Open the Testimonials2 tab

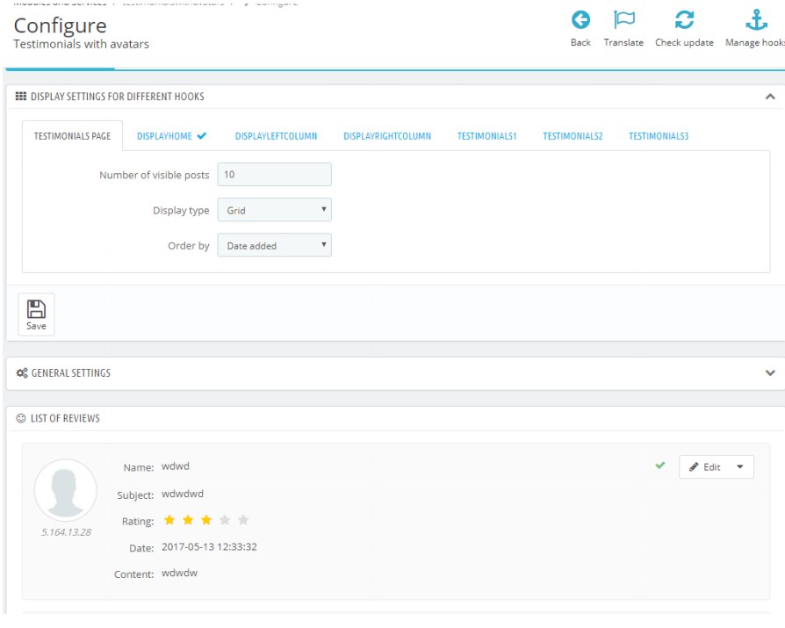click(573, 136)
